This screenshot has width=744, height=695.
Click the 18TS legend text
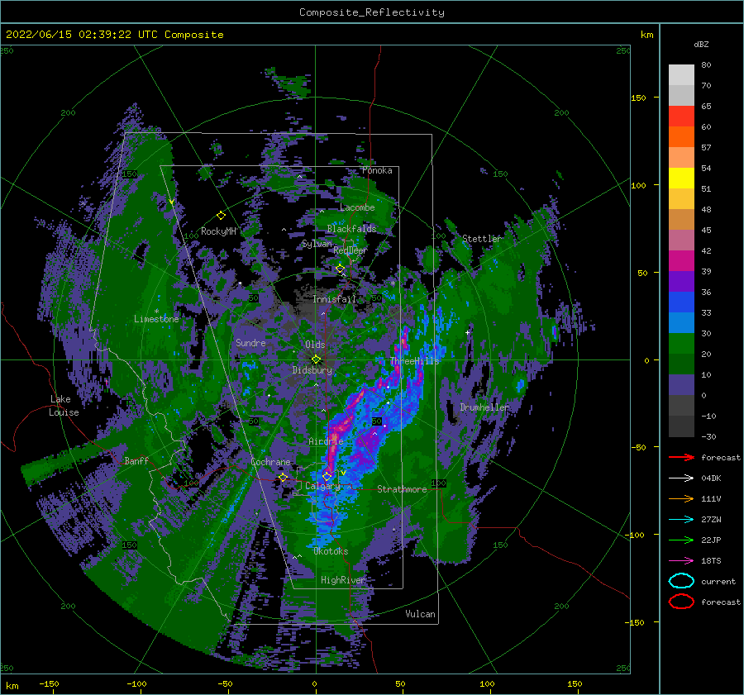coord(711,561)
